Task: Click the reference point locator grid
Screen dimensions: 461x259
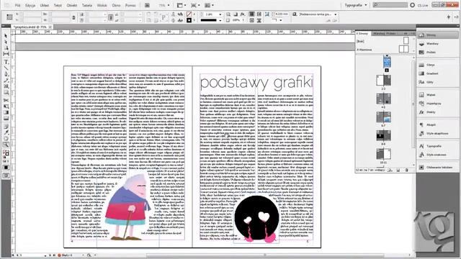Action: pos(9,17)
